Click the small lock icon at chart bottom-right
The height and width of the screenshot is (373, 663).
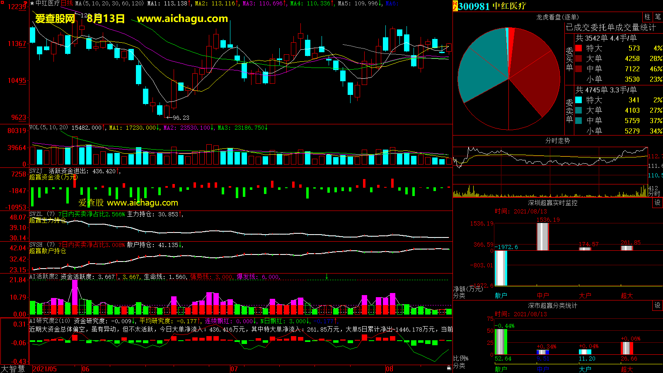(449, 368)
